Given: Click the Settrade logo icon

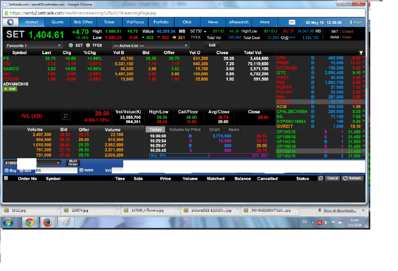Looking at the screenshot, I should click(11, 22).
